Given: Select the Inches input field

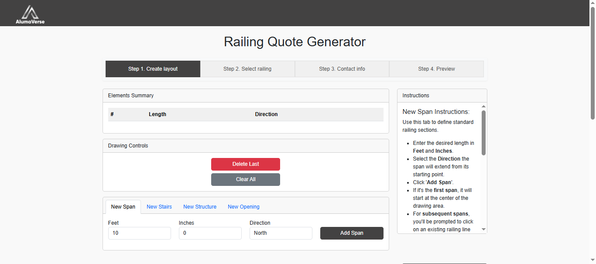Looking at the screenshot, I should 210,233.
